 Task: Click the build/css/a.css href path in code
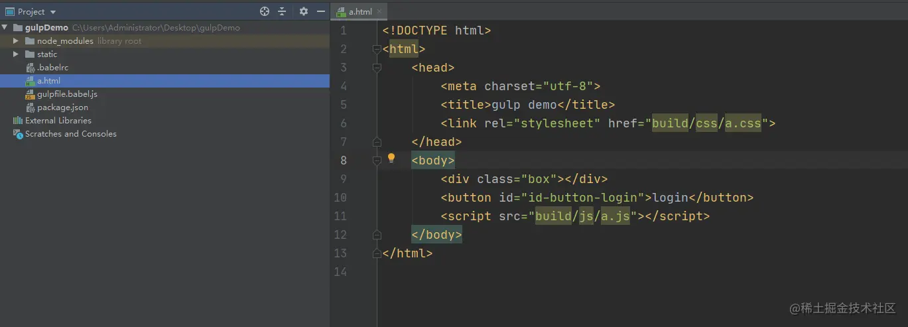[706, 123]
